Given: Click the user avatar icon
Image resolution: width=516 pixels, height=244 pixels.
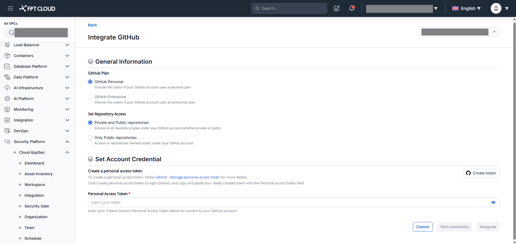Looking at the screenshot, I should point(496,8).
